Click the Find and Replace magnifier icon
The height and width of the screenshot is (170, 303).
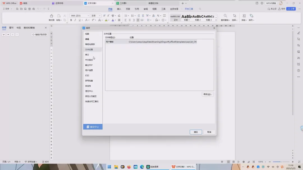tap(225, 16)
